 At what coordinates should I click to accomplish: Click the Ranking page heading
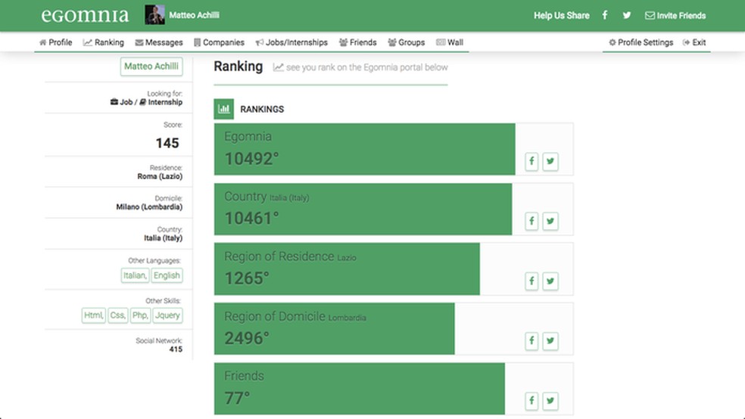[x=238, y=67]
